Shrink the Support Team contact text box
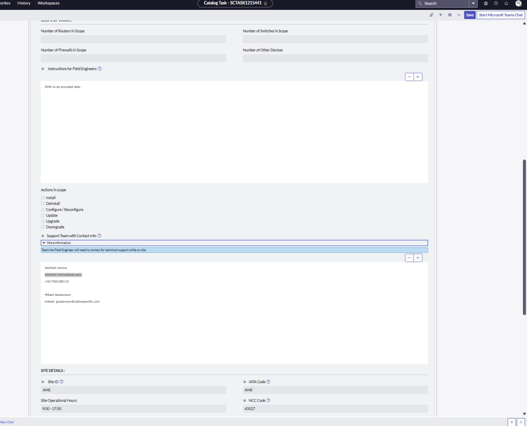Image resolution: width=527 pixels, height=426 pixels. click(409, 258)
